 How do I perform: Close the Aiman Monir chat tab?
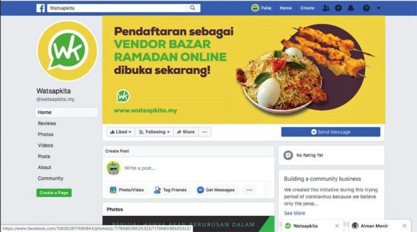[x=404, y=226]
